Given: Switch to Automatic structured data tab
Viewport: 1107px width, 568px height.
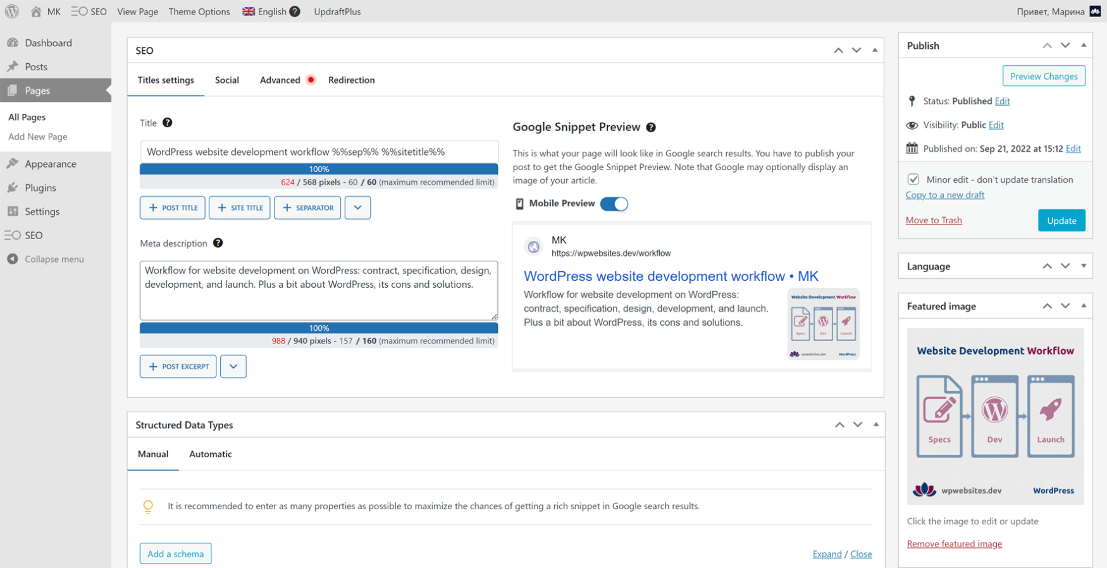Looking at the screenshot, I should [x=211, y=454].
